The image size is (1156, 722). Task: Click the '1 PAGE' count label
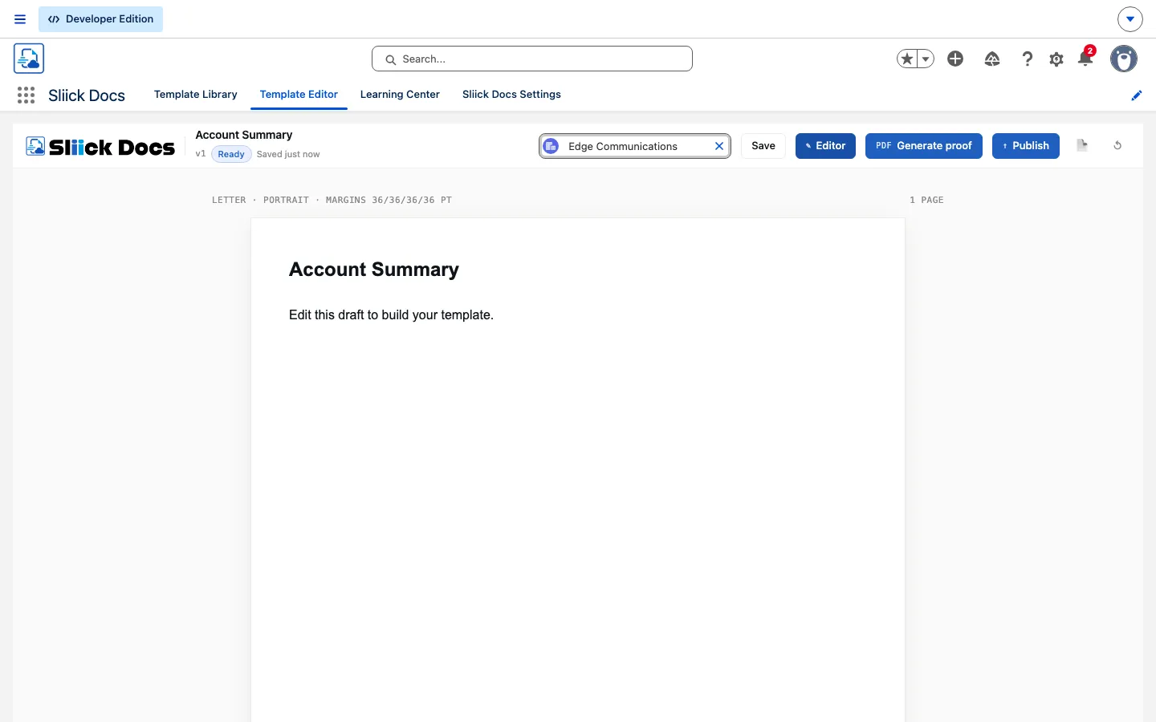pyautogui.click(x=926, y=200)
